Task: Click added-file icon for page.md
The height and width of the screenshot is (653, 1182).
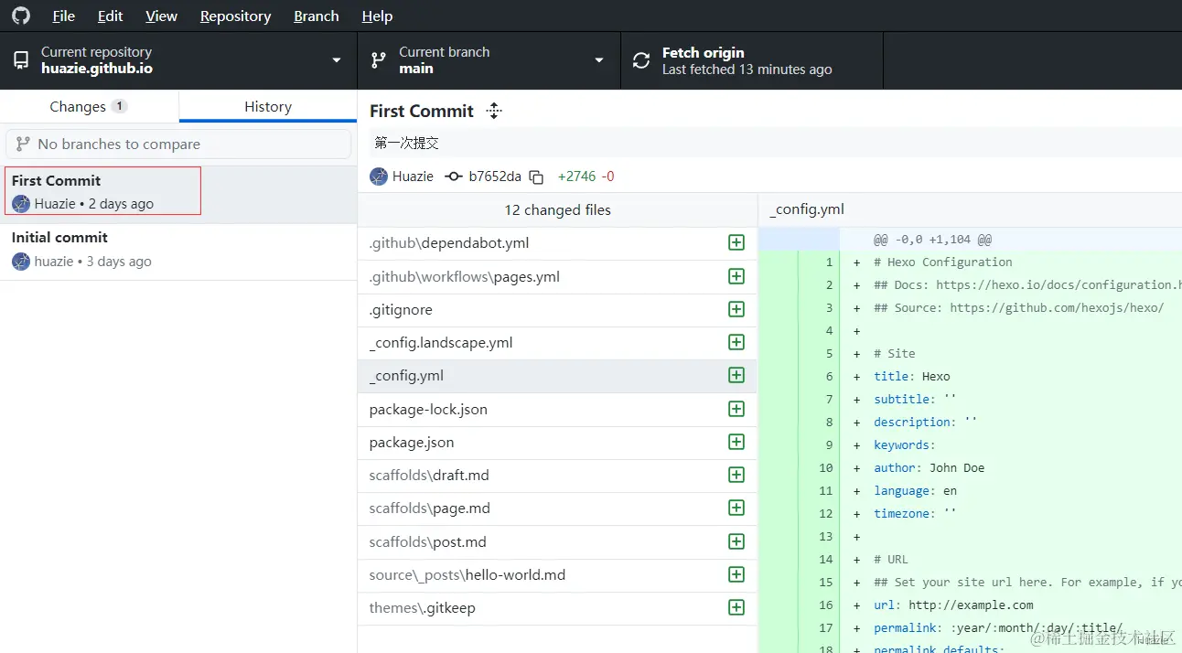Action: (x=736, y=508)
